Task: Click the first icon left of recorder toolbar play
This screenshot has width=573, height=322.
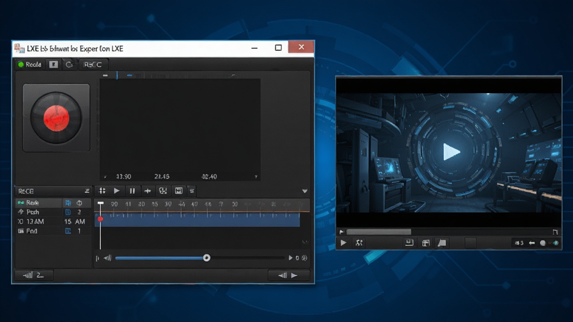Action: click(x=102, y=191)
